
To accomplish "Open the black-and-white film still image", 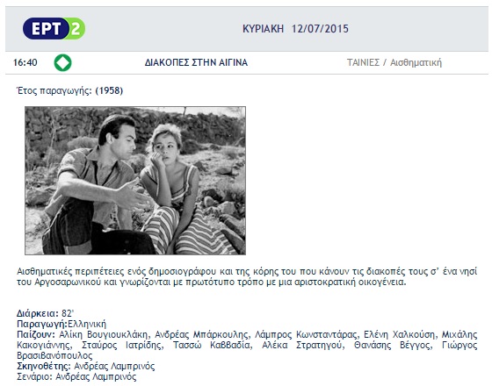I will point(135,181).
